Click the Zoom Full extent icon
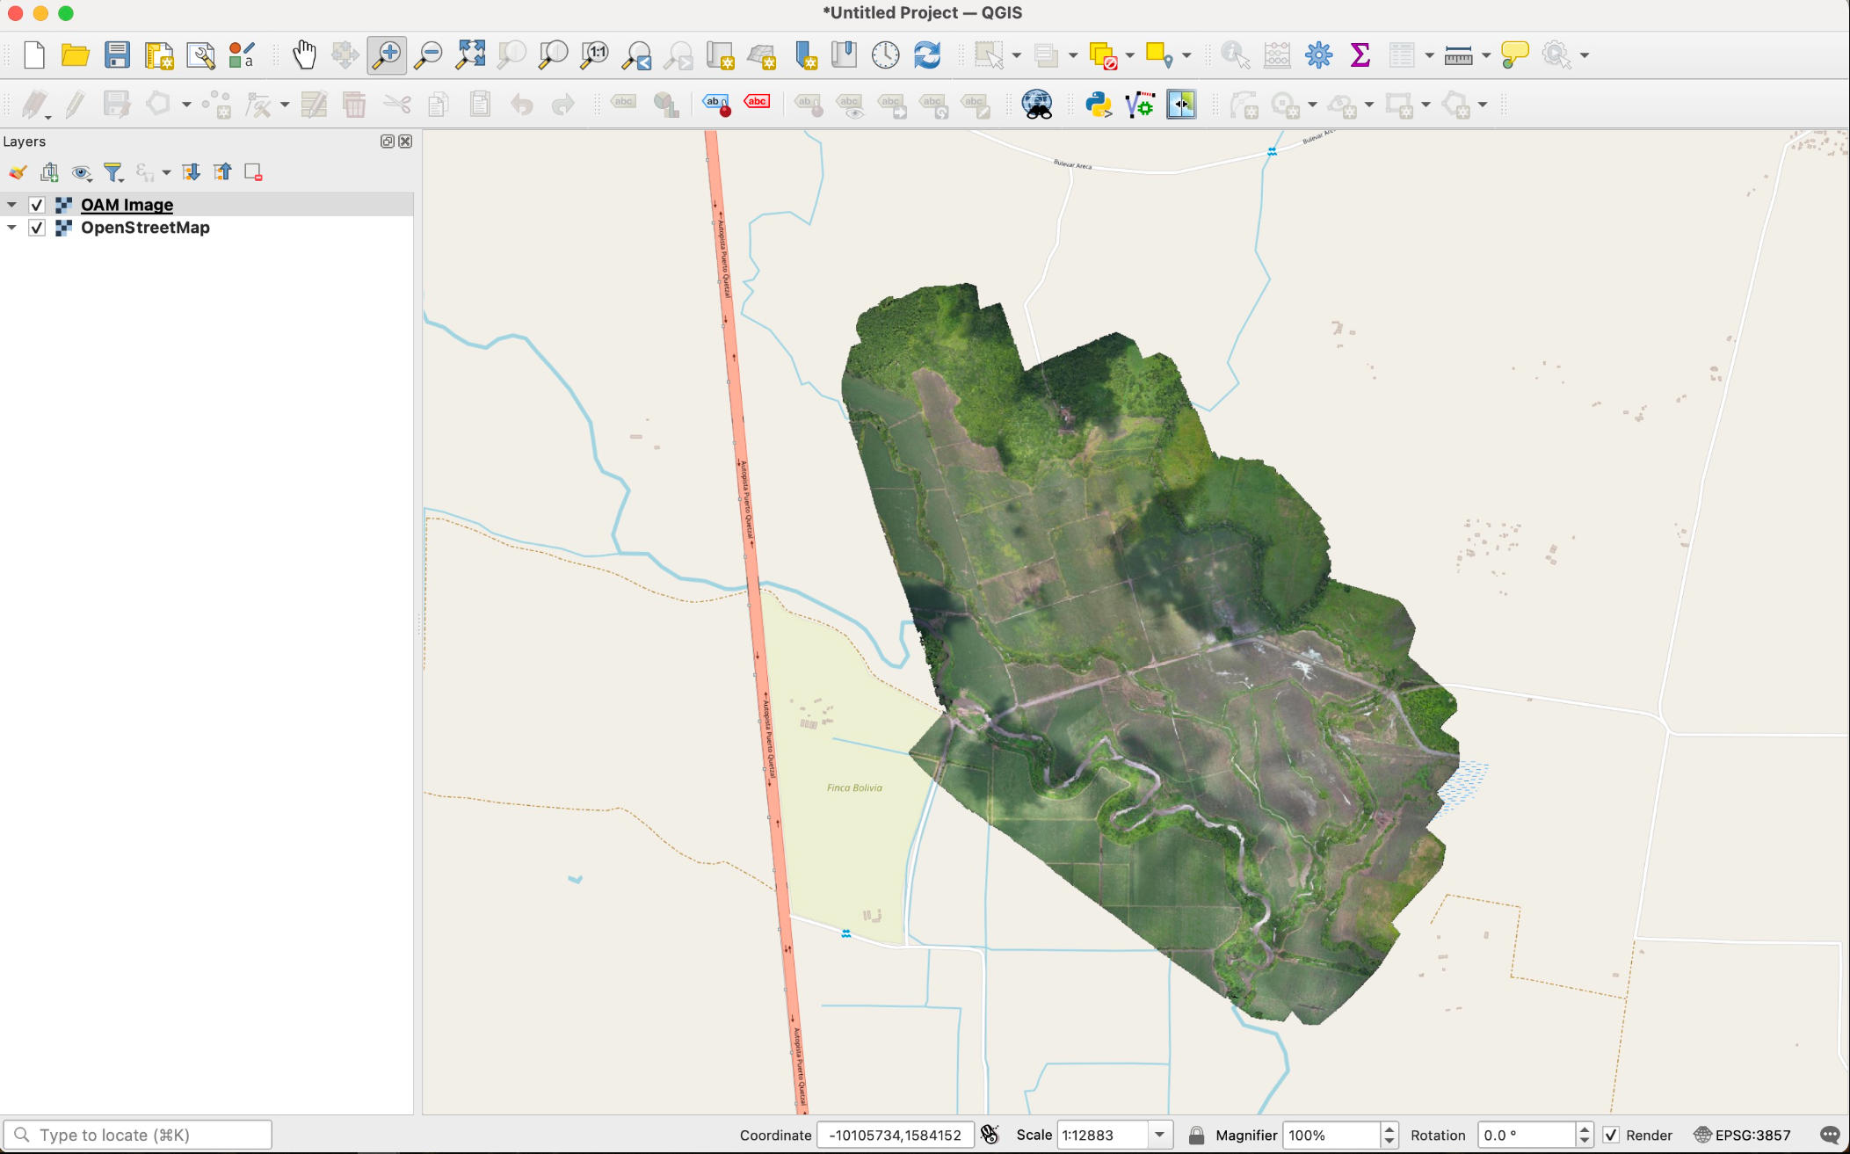 click(470, 54)
